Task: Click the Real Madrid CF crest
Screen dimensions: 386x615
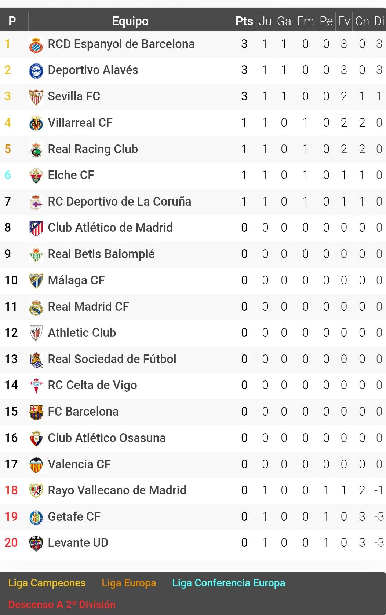Action: 36,307
